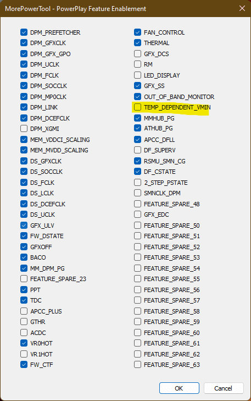Uncheck DF_CSTATE checkbox

tap(137, 172)
